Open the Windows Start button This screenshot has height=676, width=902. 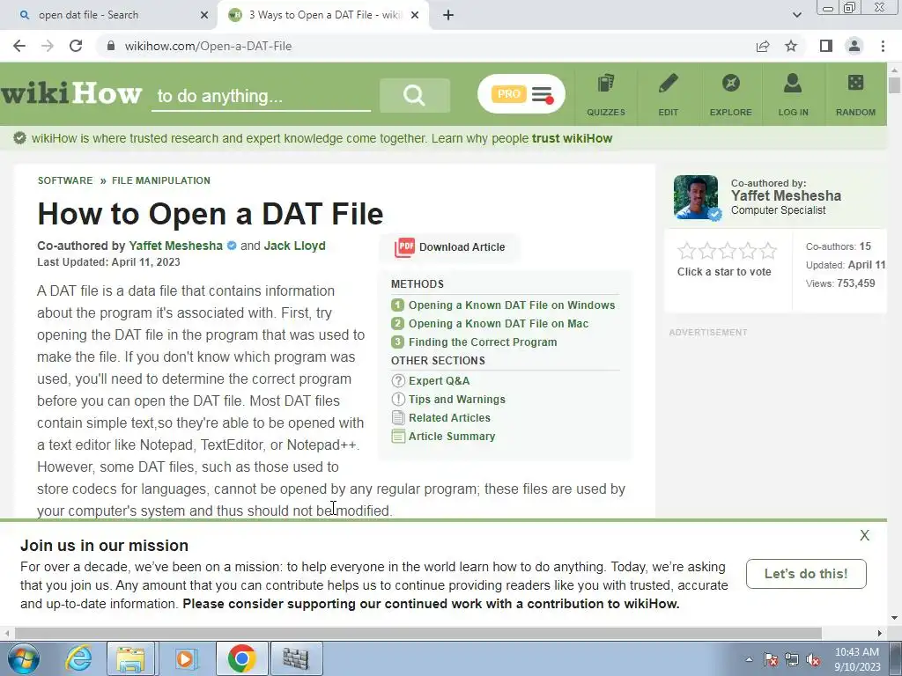click(23, 658)
